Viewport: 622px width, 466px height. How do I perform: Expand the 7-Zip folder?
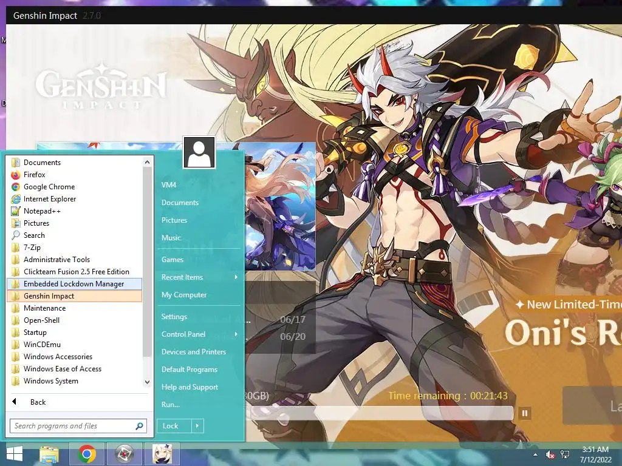[x=74, y=248]
